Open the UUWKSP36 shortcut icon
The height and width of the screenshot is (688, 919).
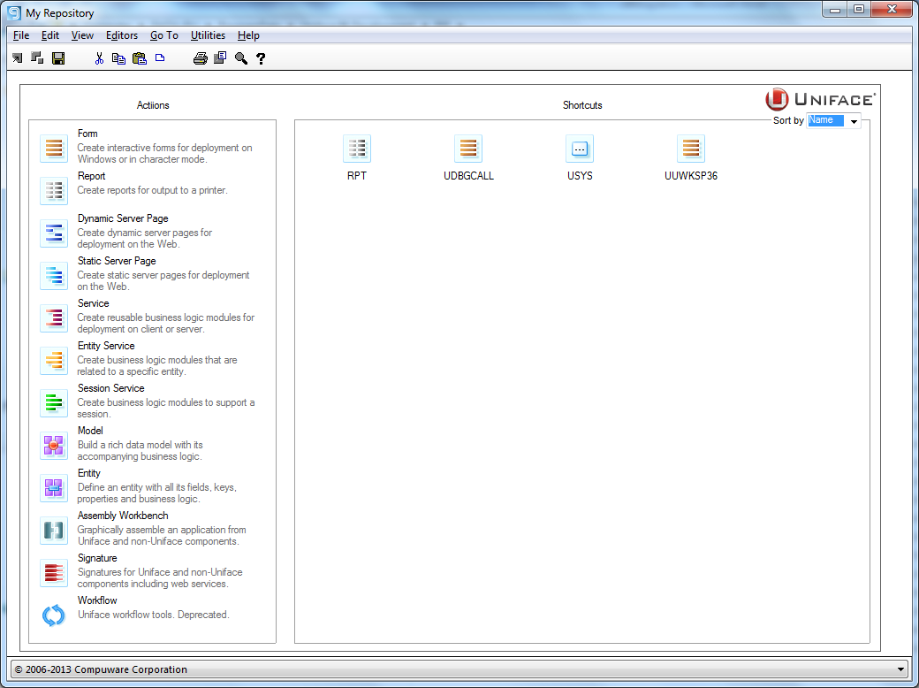point(691,149)
